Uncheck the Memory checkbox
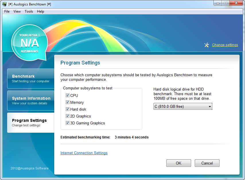 click(67, 102)
